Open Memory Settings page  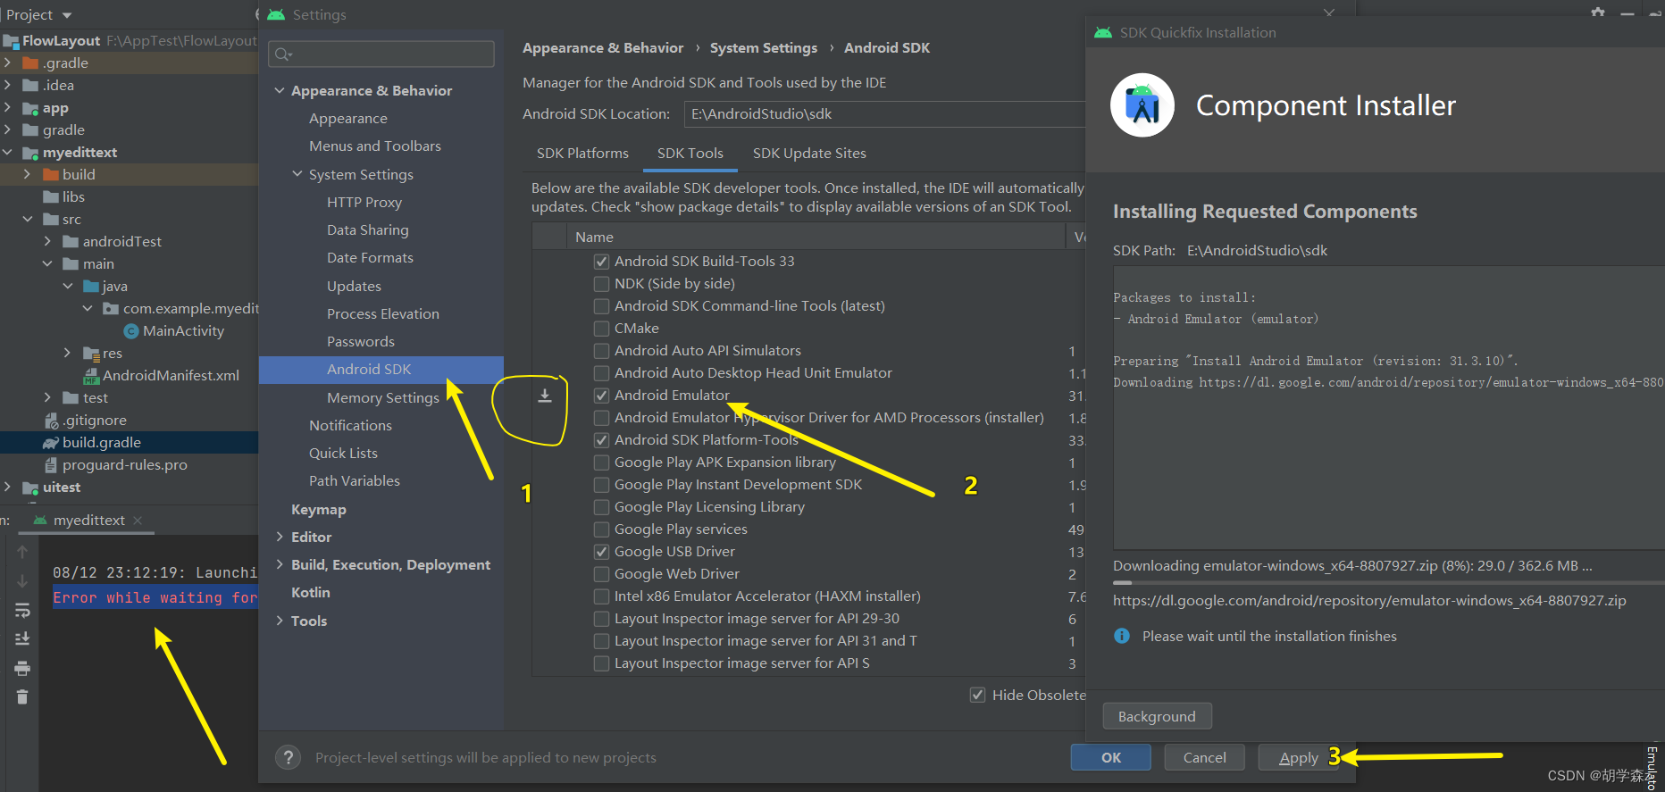(x=383, y=397)
